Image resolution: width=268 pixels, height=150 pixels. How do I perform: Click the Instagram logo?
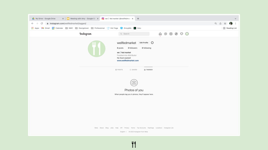click(85, 34)
